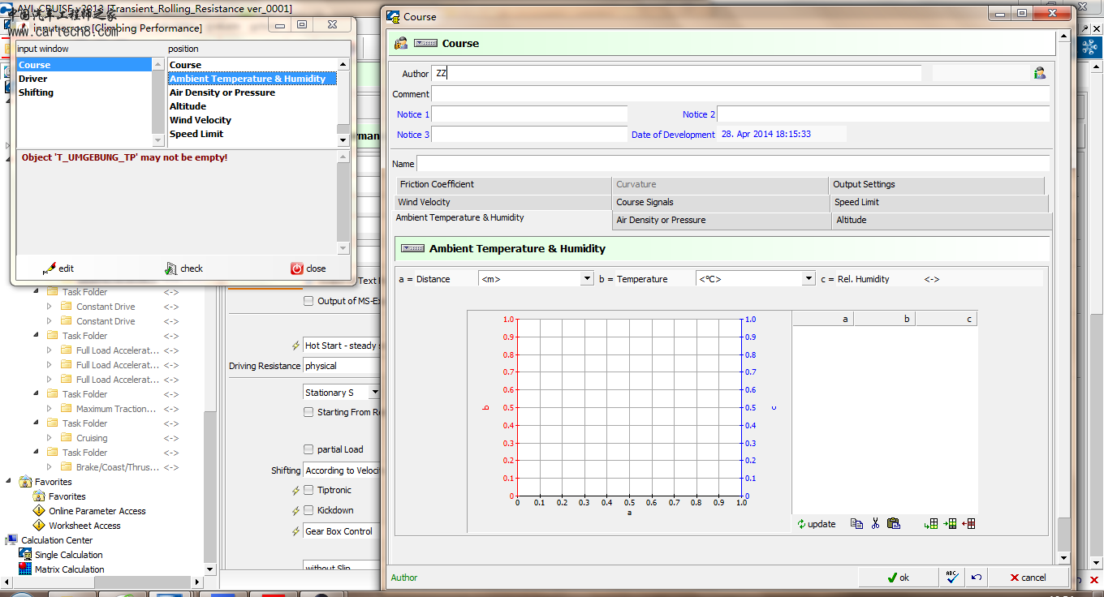This screenshot has height=597, width=1104.
Task: Click the Notice 1 link label
Action: [413, 114]
